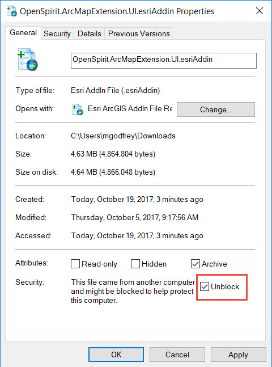Image resolution: width=272 pixels, height=367 pixels.
Task: Enable the Read-only attribute checkbox
Action: [x=75, y=264]
